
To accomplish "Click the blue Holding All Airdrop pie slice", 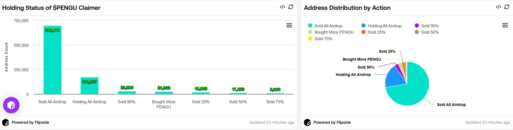I will point(394,78).
